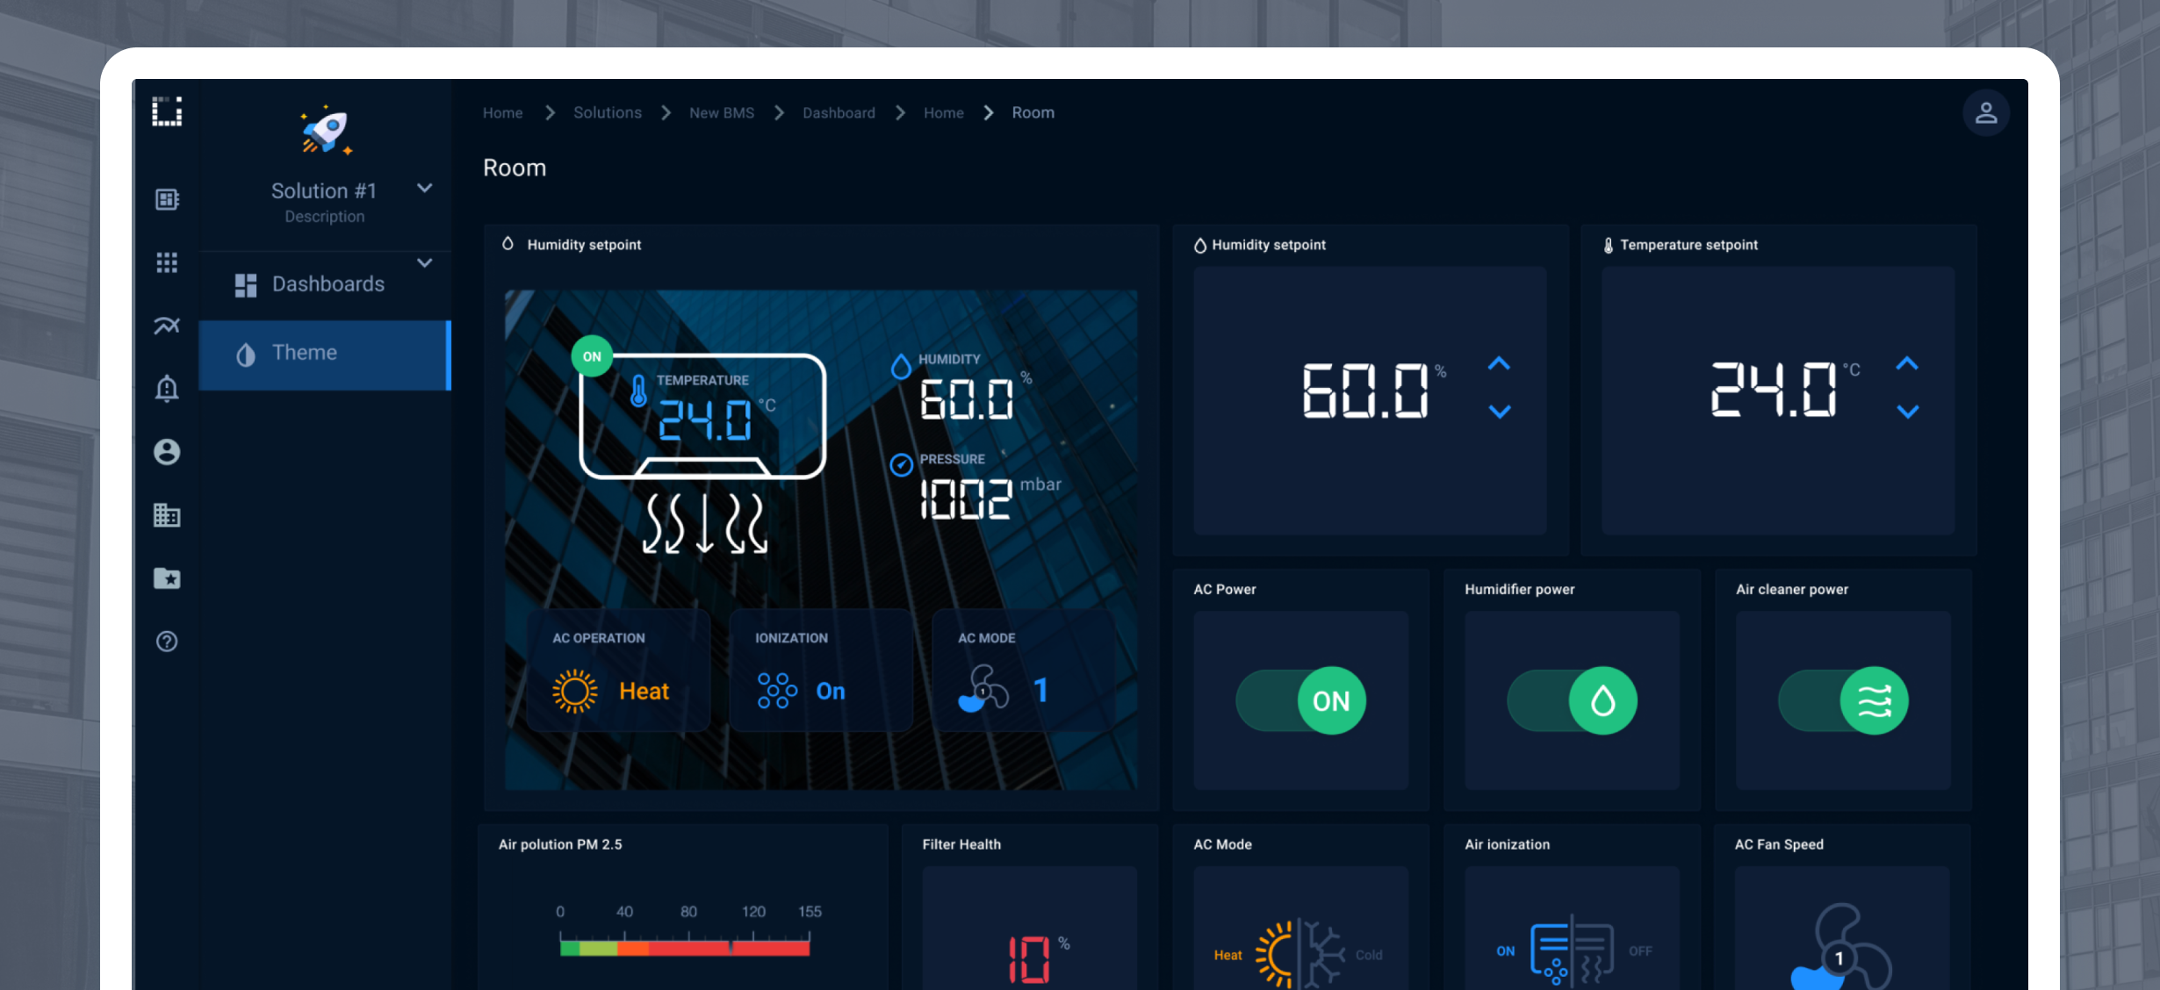The width and height of the screenshot is (2160, 990).
Task: Click the Dashboards grid icon
Action: (246, 285)
